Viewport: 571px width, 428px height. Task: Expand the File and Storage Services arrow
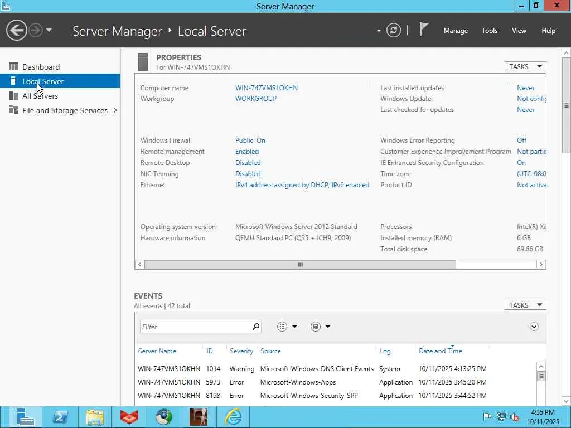click(x=115, y=110)
